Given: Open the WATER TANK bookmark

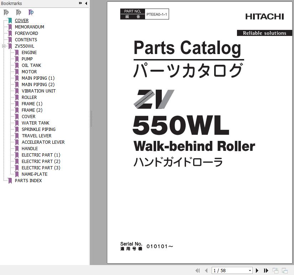Looking at the screenshot, I should pos(35,123).
